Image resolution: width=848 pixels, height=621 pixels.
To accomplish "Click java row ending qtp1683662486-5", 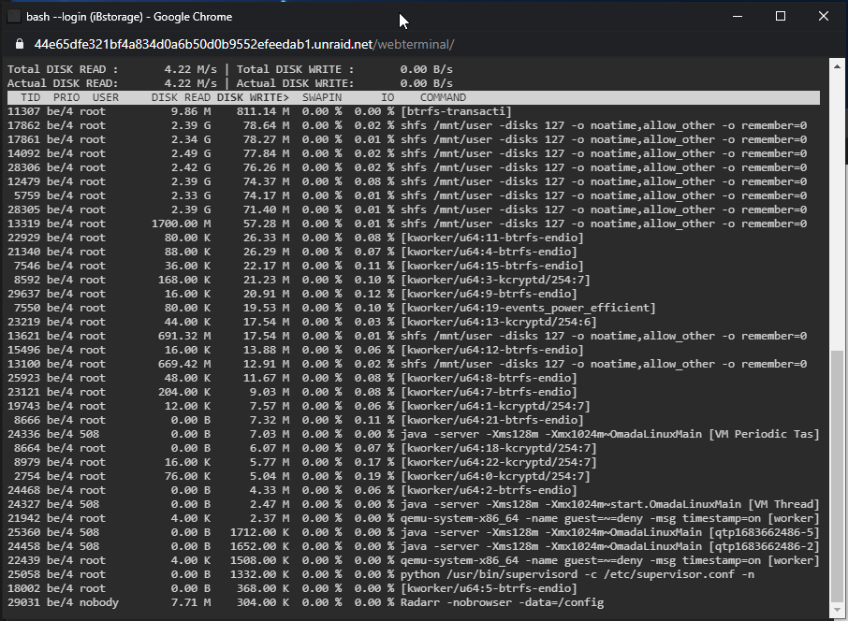I will (413, 533).
